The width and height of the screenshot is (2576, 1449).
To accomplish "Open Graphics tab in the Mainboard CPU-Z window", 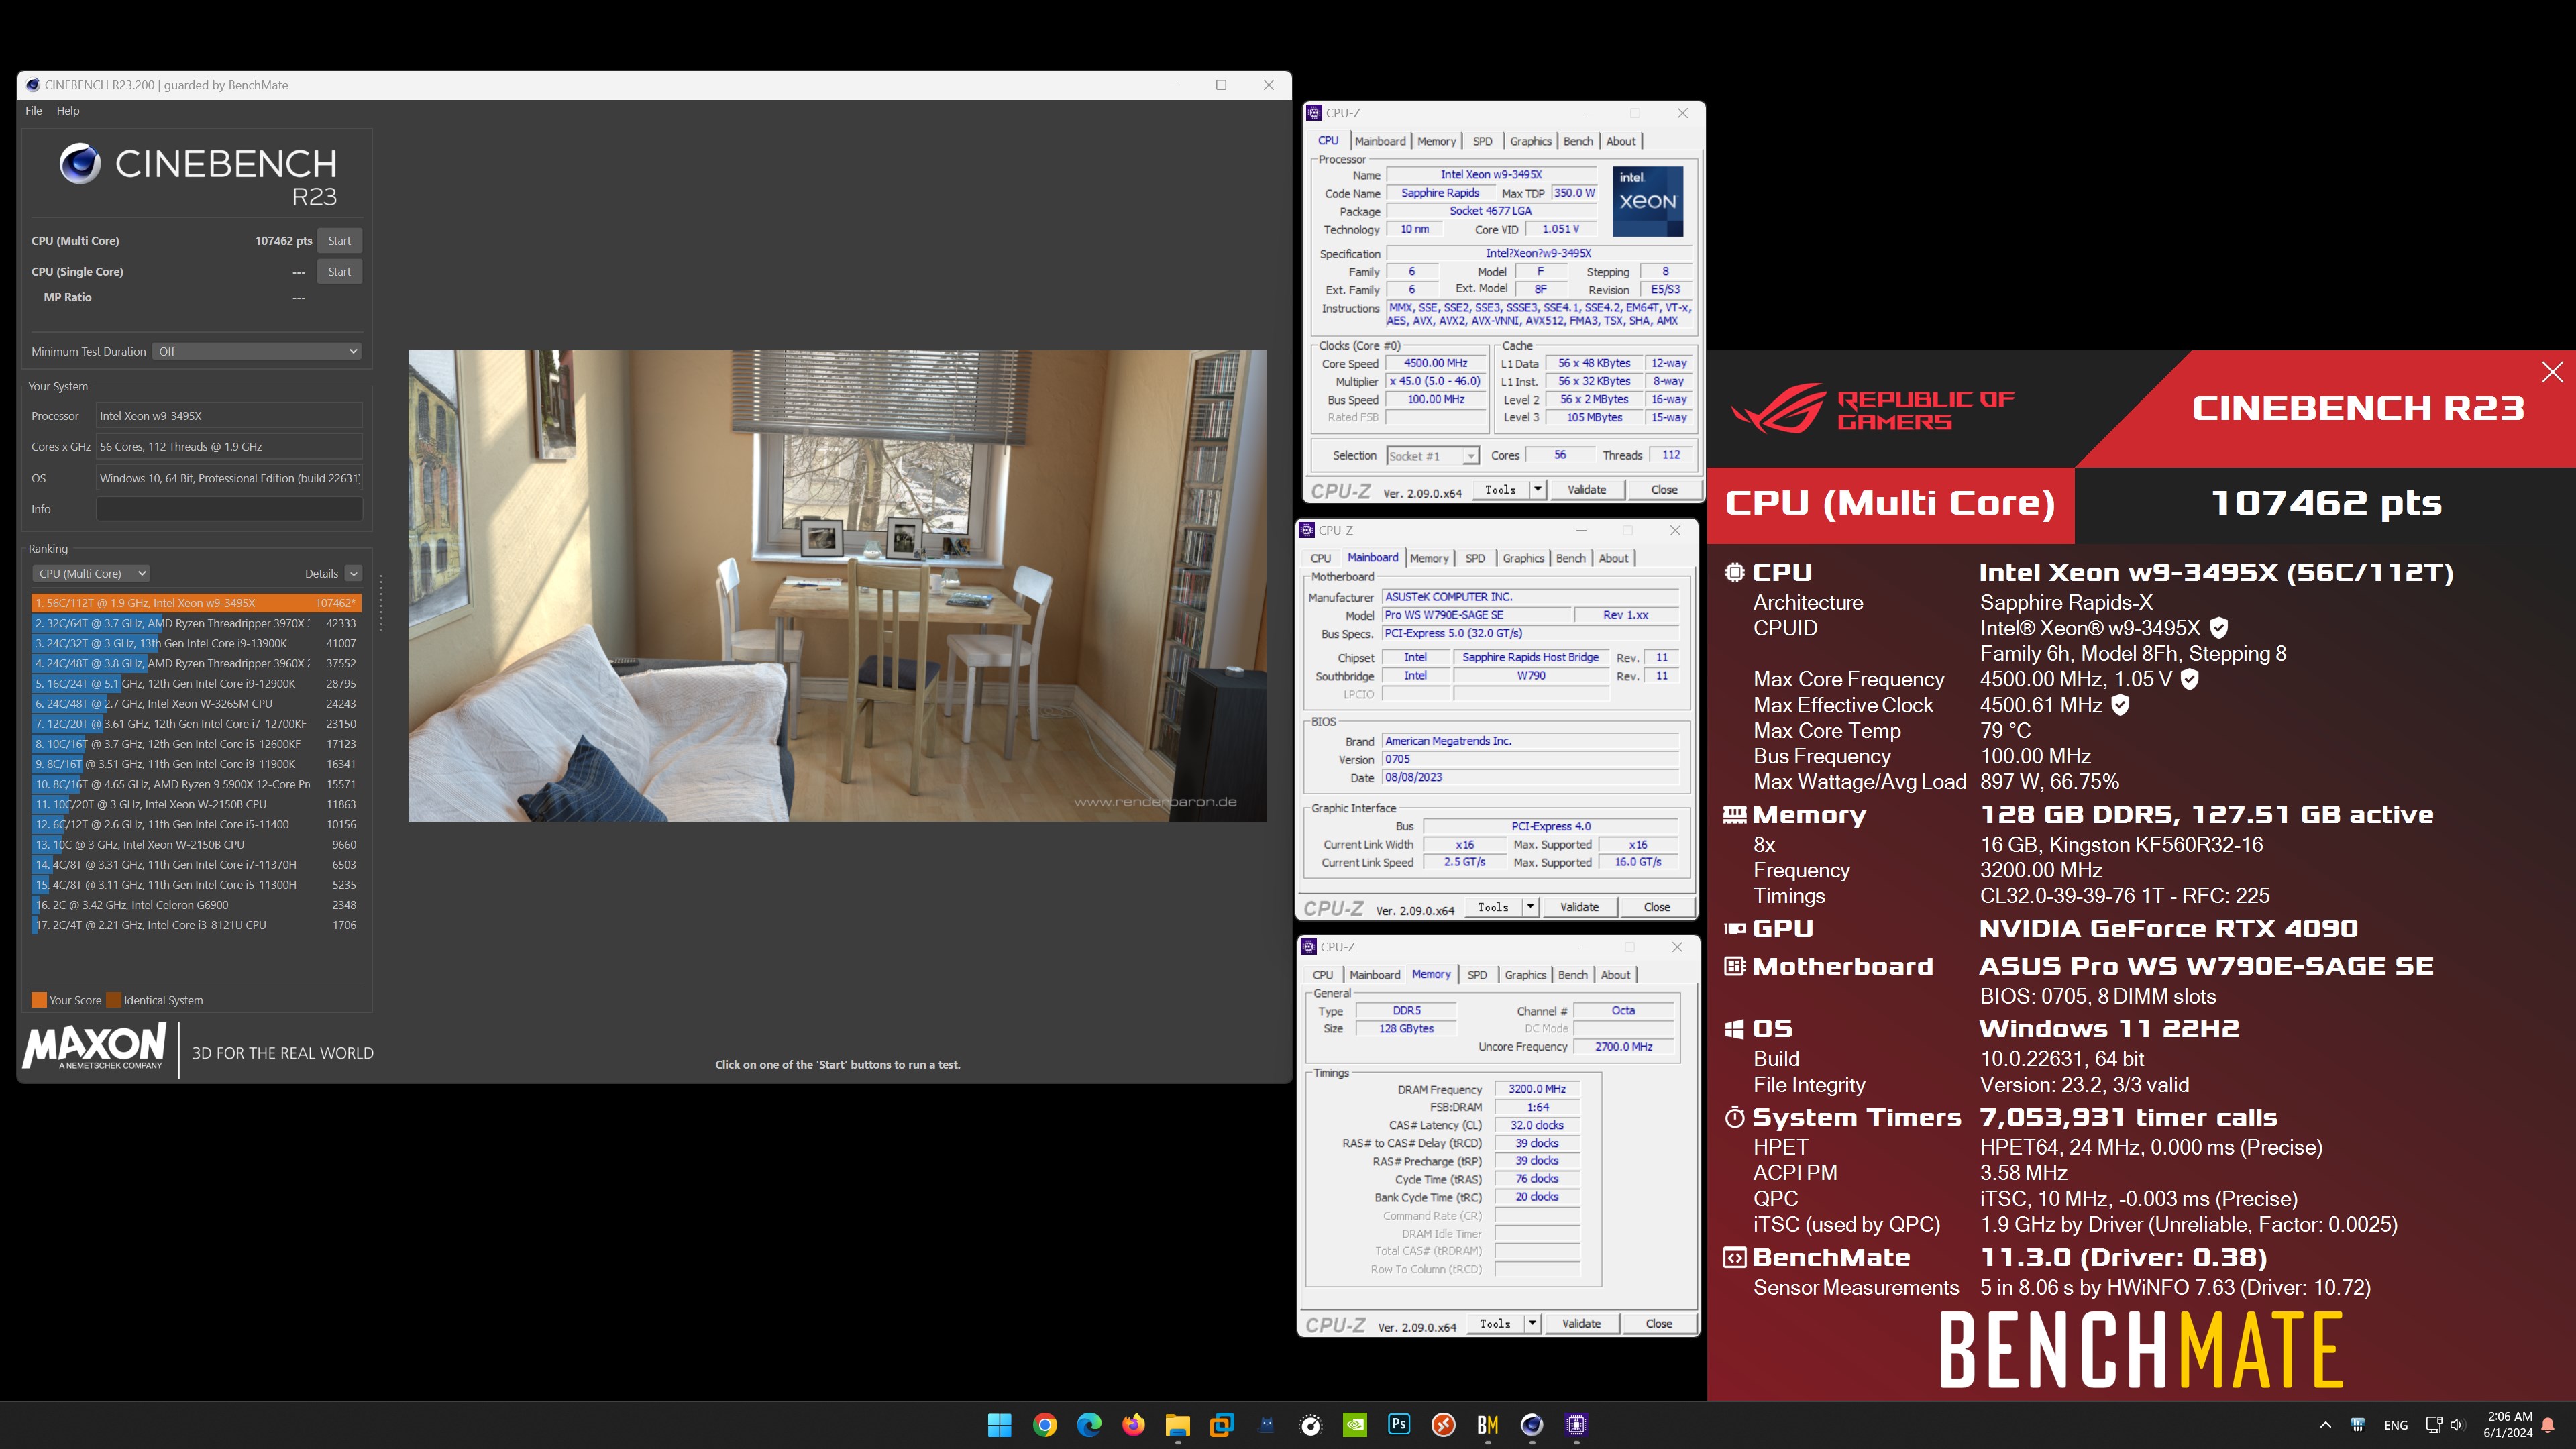I will coord(1523,559).
